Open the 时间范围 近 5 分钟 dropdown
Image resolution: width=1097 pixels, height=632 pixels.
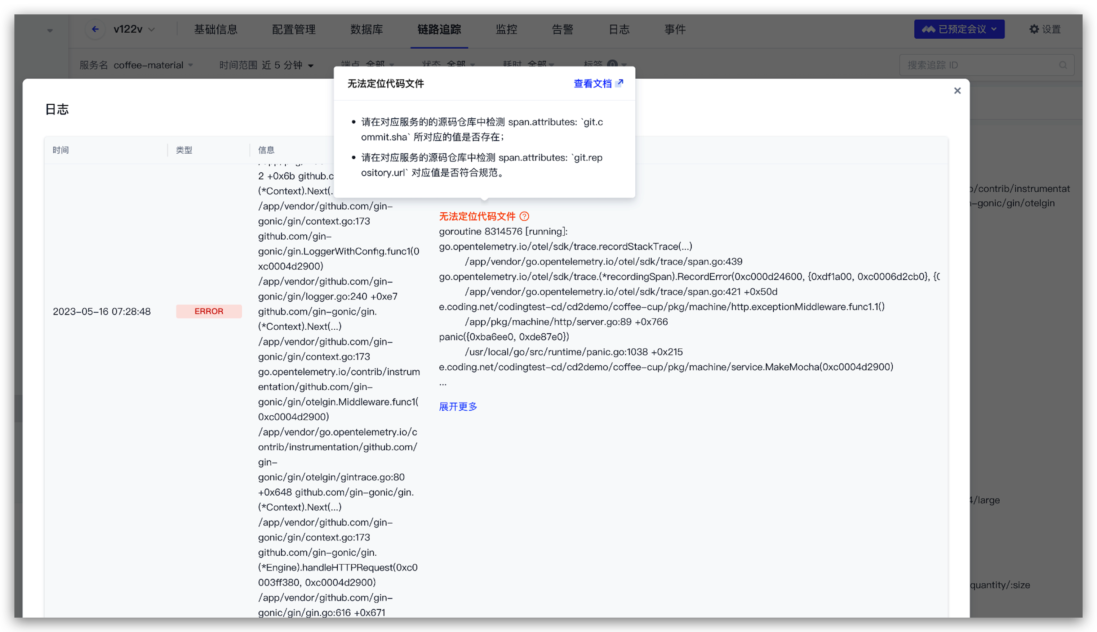266,65
